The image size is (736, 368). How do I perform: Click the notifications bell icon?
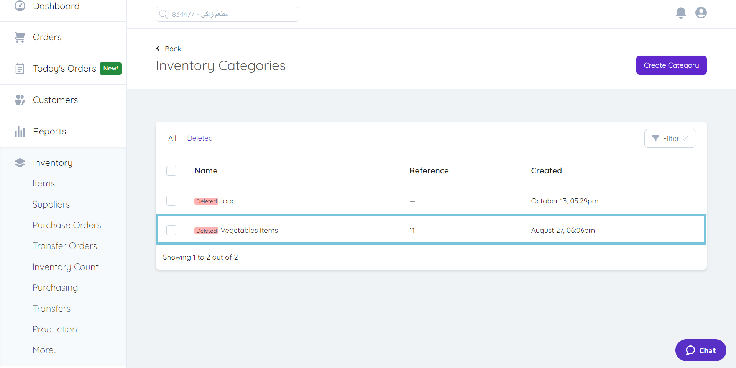pos(681,13)
